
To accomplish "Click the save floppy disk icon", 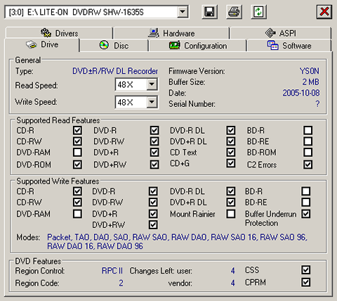I will [209, 12].
